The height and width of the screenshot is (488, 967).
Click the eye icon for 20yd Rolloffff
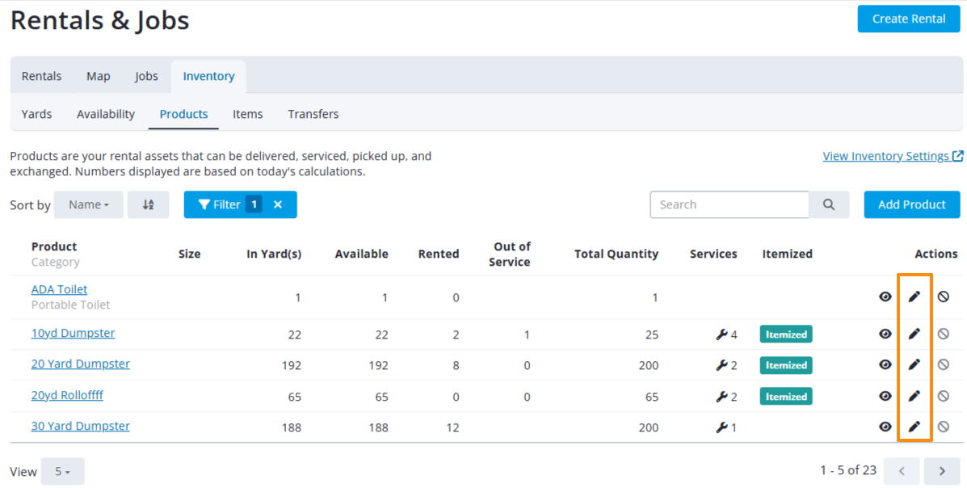(x=885, y=396)
